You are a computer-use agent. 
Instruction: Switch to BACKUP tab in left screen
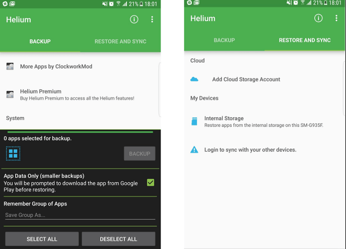pos(40,42)
